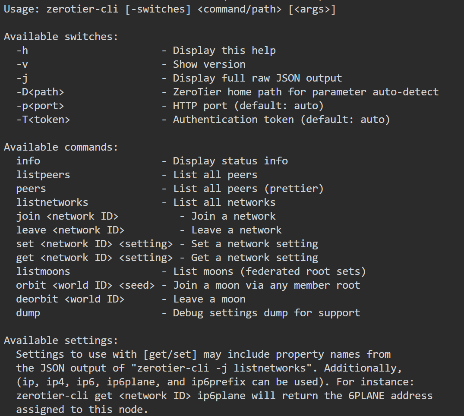Click the "Available switches:" heading

point(61,37)
